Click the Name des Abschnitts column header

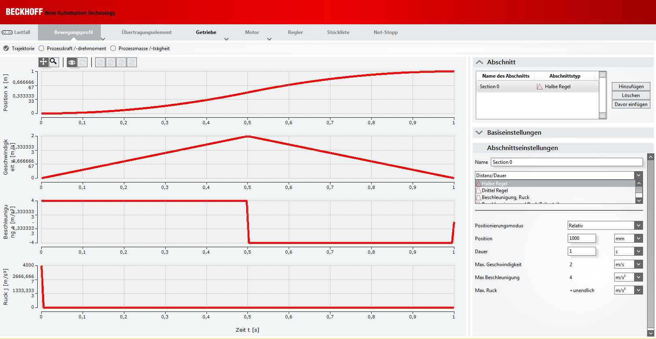click(x=506, y=76)
